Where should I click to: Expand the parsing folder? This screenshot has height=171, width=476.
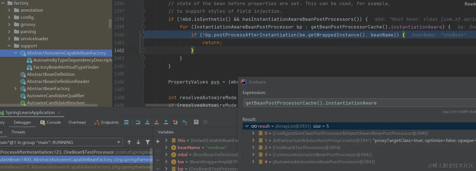(9, 32)
